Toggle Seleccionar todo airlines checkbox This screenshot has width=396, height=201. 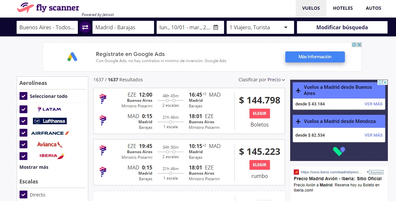(23, 96)
